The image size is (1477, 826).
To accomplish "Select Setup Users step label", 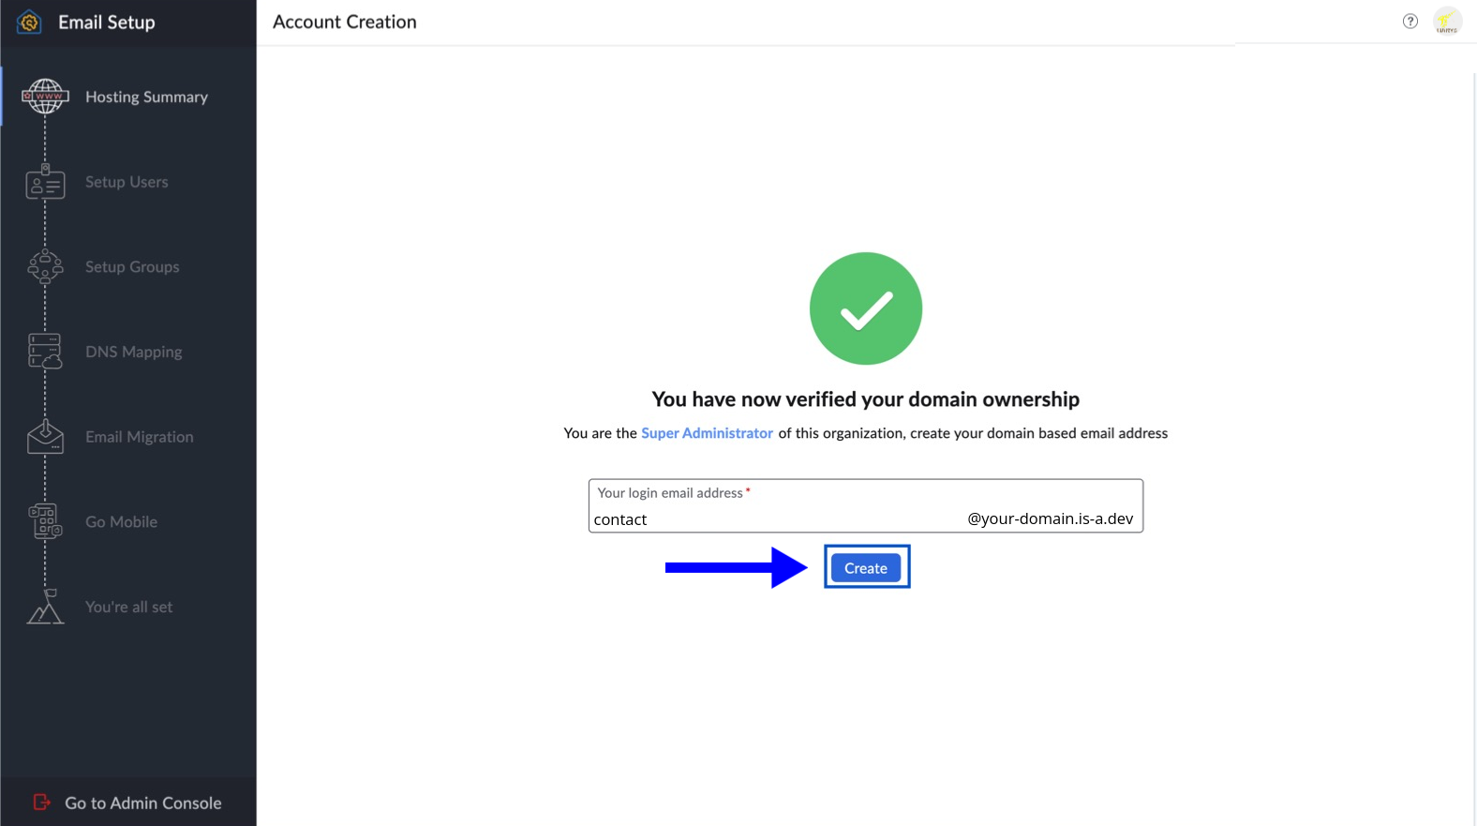I will pyautogui.click(x=127, y=182).
